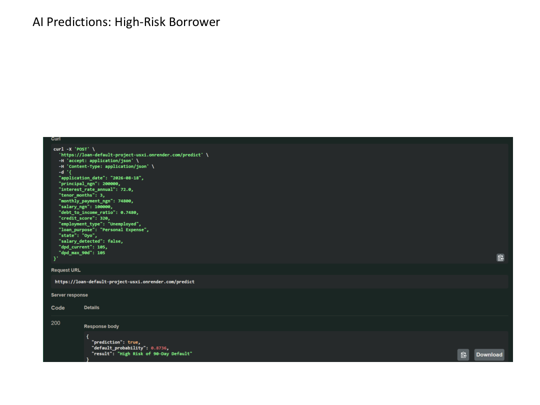
Task: Click the default_probability value 0.8736
Action: pos(158,348)
